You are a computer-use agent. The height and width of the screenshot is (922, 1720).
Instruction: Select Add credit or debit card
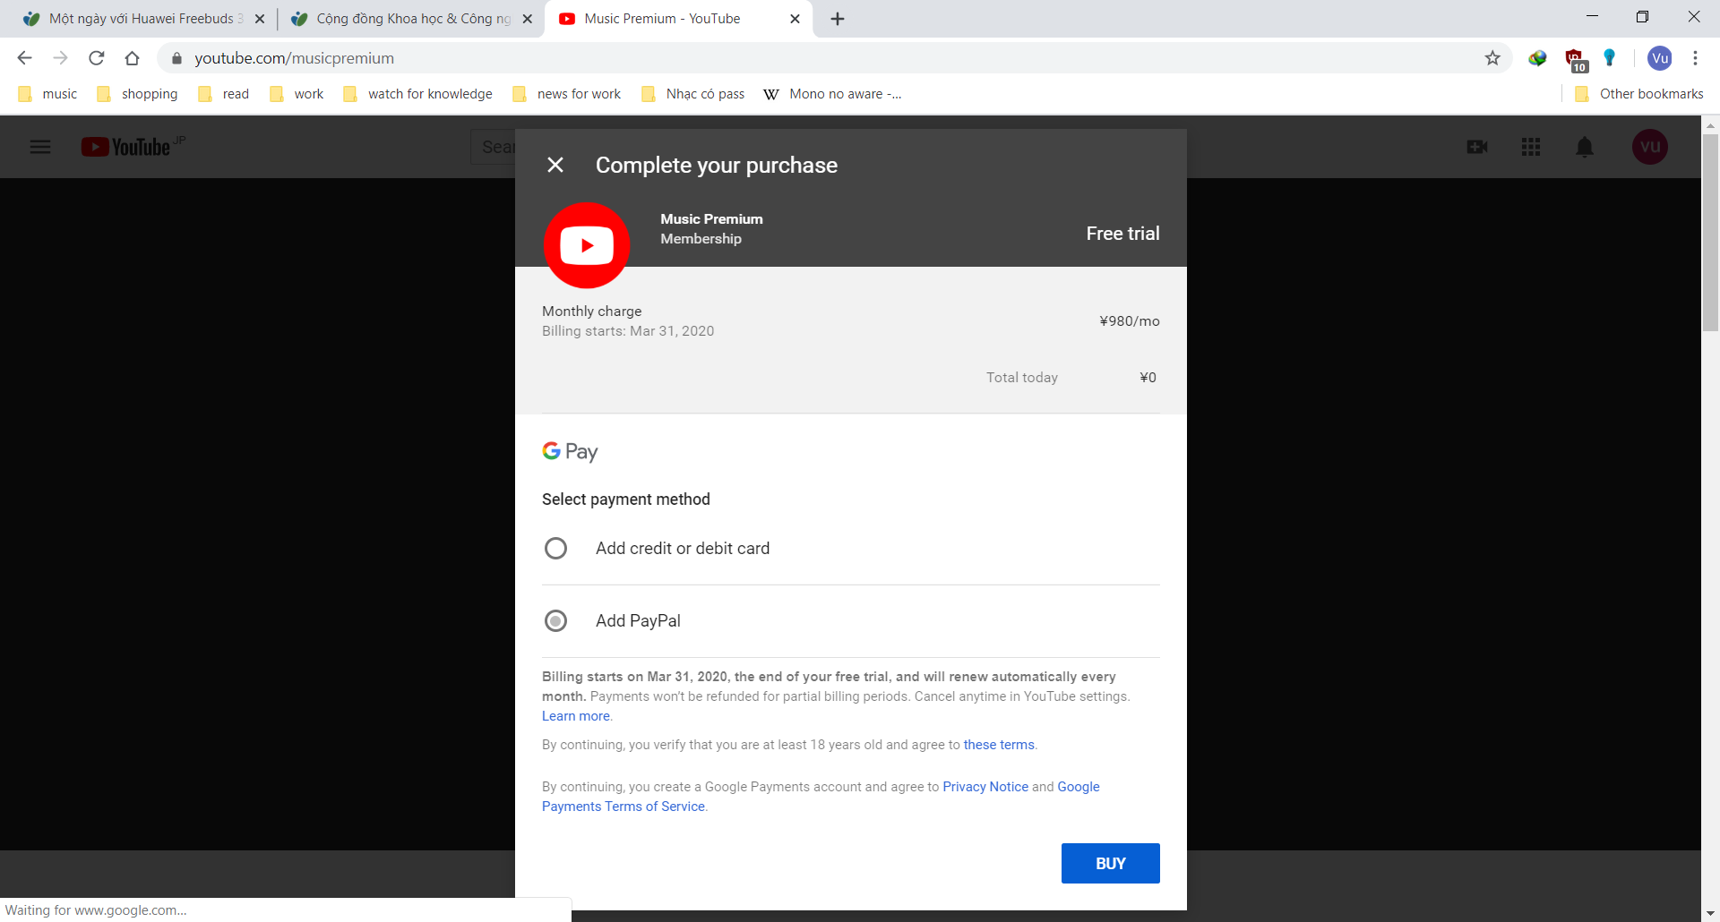555,548
